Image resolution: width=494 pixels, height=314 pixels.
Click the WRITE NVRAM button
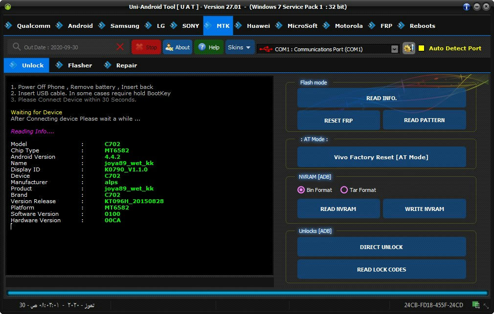425,209
